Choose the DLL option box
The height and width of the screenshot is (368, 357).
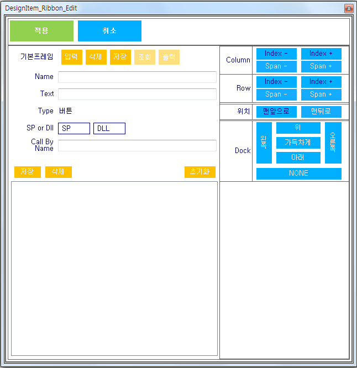click(x=109, y=128)
